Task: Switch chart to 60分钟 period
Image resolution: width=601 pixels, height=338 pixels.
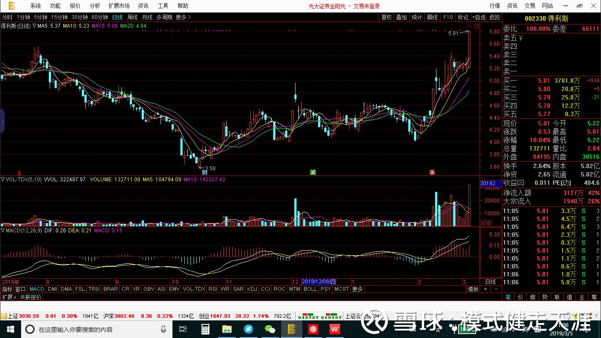Action: click(100, 17)
